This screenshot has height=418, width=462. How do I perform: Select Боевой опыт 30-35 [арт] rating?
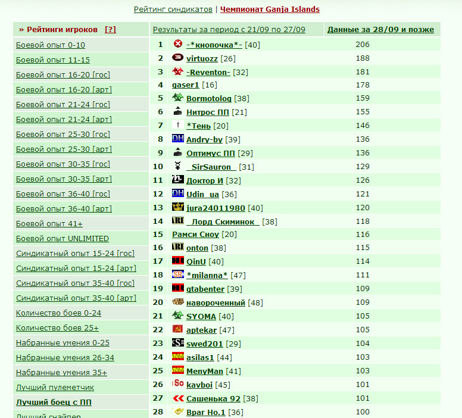(x=64, y=179)
